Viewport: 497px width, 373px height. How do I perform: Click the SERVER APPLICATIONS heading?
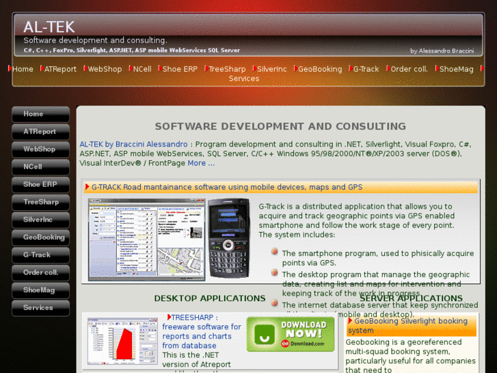pyautogui.click(x=411, y=298)
